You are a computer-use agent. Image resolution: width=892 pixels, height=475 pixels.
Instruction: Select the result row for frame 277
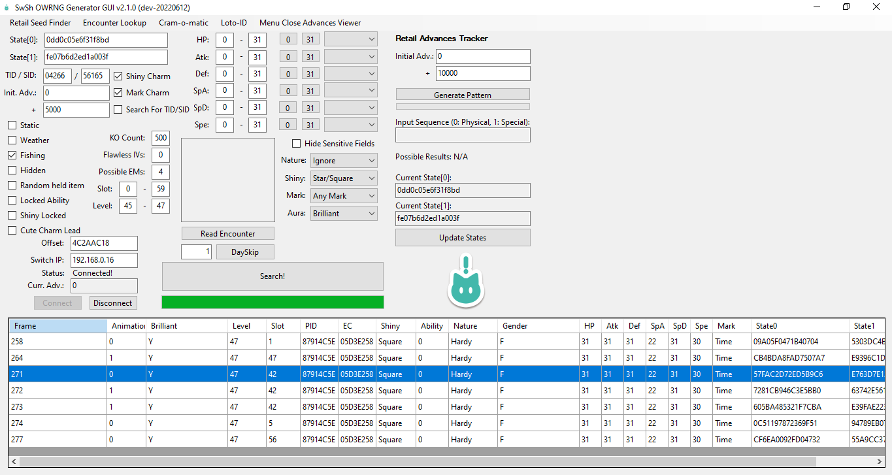pos(446,439)
